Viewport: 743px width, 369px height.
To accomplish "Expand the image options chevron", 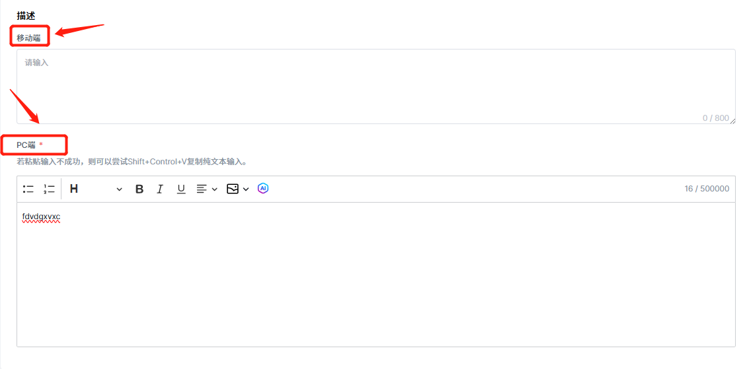I will [x=246, y=189].
